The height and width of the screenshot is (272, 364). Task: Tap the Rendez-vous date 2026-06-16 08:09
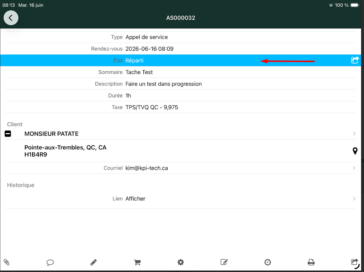(x=150, y=49)
